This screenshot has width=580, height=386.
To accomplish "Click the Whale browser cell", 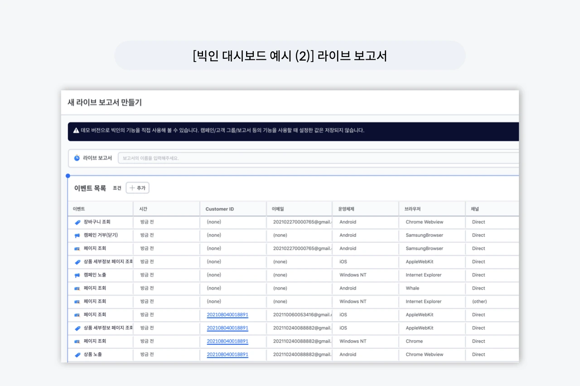I will click(x=412, y=288).
